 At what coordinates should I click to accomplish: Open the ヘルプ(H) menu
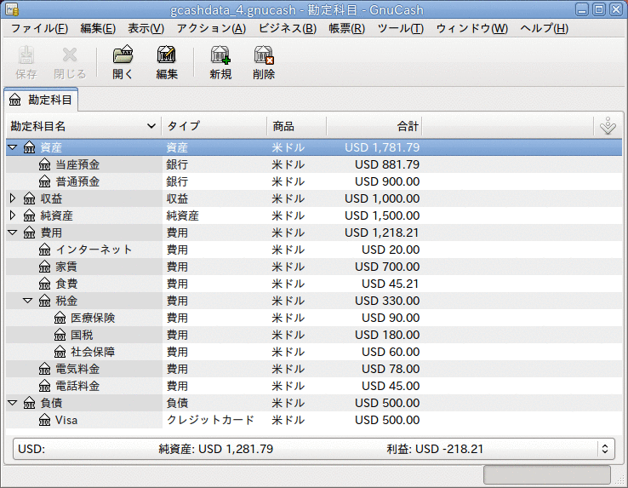click(x=544, y=28)
